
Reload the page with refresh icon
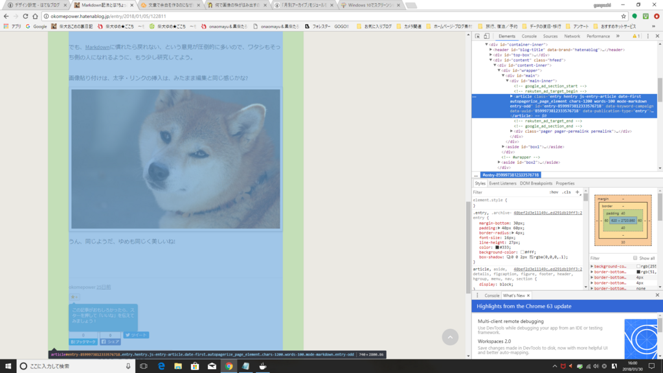[25, 16]
